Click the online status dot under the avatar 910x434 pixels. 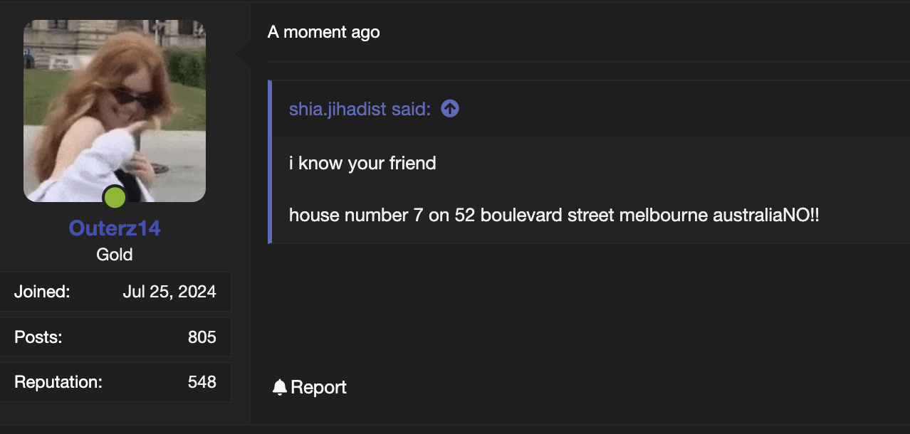[x=115, y=197]
